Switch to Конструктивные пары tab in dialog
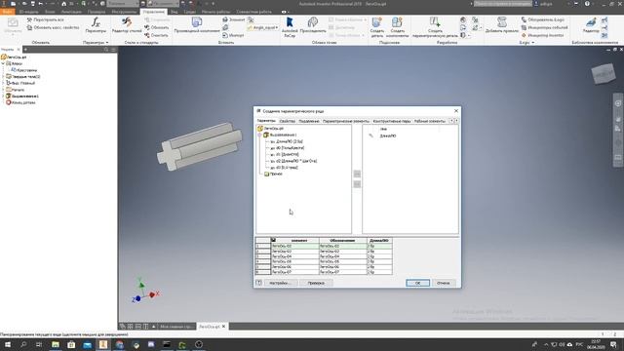Viewport: 624px width, 351px height. 392,121
